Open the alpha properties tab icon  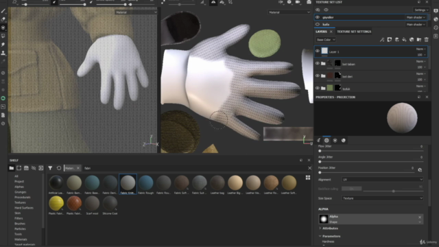[327, 140]
